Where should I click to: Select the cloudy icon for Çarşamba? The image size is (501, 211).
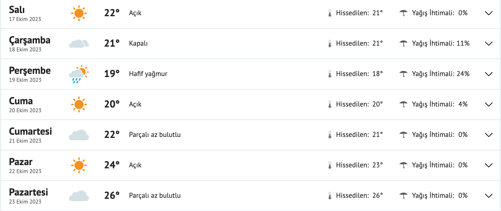tap(79, 43)
